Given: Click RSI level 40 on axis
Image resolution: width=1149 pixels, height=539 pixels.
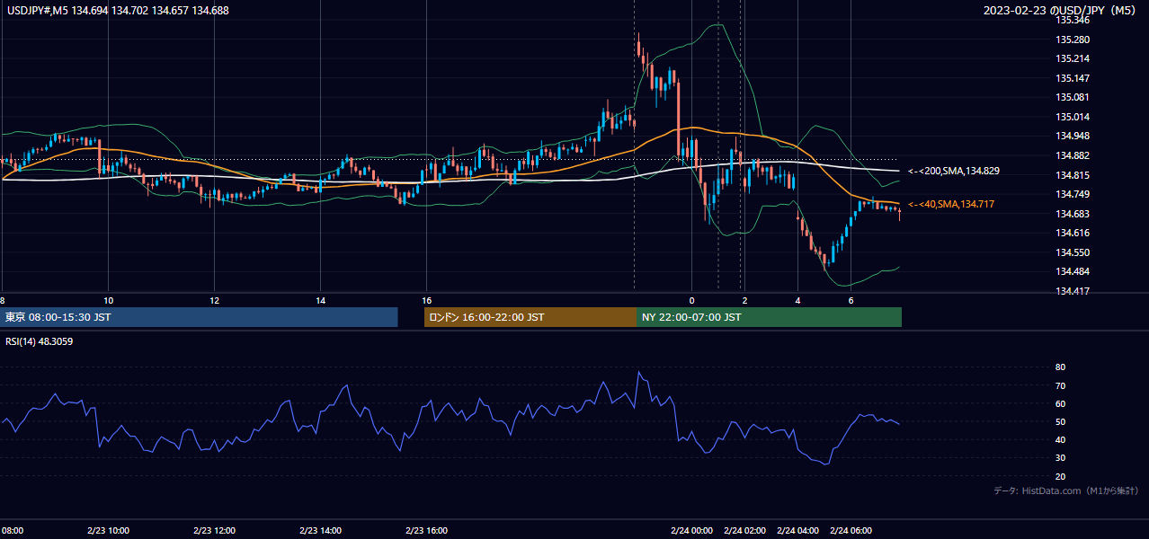Looking at the screenshot, I should click(1061, 439).
